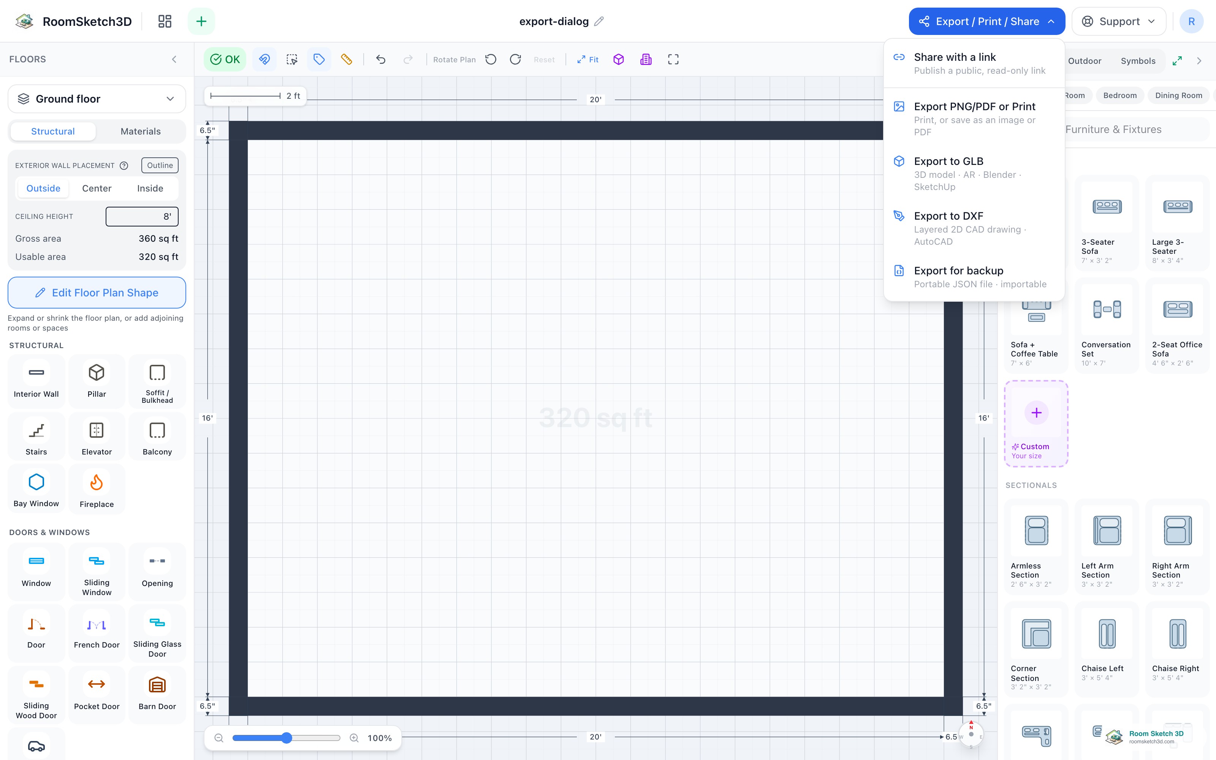1216x760 pixels.
Task: Click Edit Floor Plan Shape button
Action: [97, 293]
